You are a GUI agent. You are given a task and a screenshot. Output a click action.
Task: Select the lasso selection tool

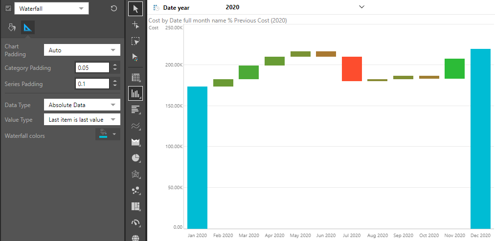click(136, 41)
